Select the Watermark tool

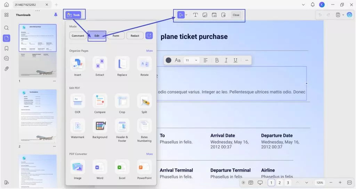click(78, 126)
